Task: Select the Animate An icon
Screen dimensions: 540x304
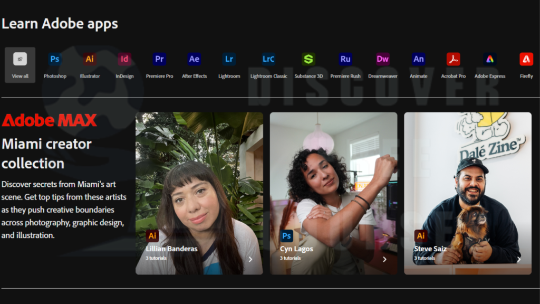Action: click(x=418, y=59)
